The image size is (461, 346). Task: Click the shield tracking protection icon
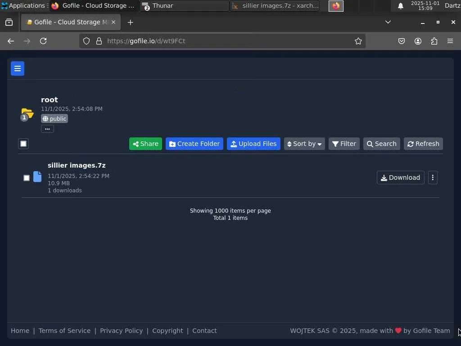pos(86,41)
